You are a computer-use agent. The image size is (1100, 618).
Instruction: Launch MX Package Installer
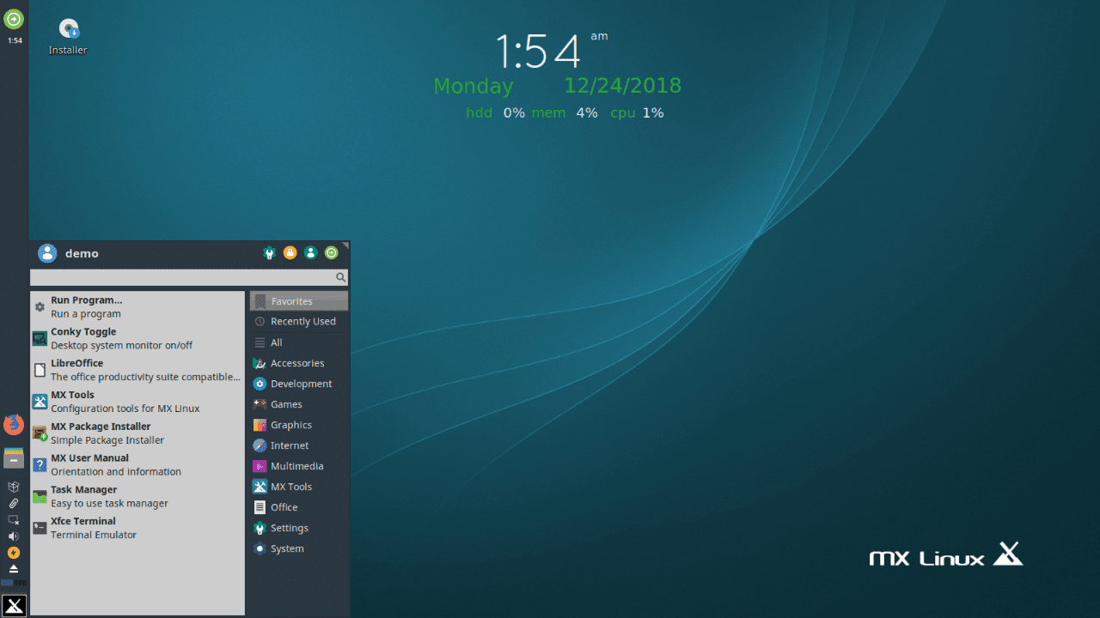(x=137, y=433)
